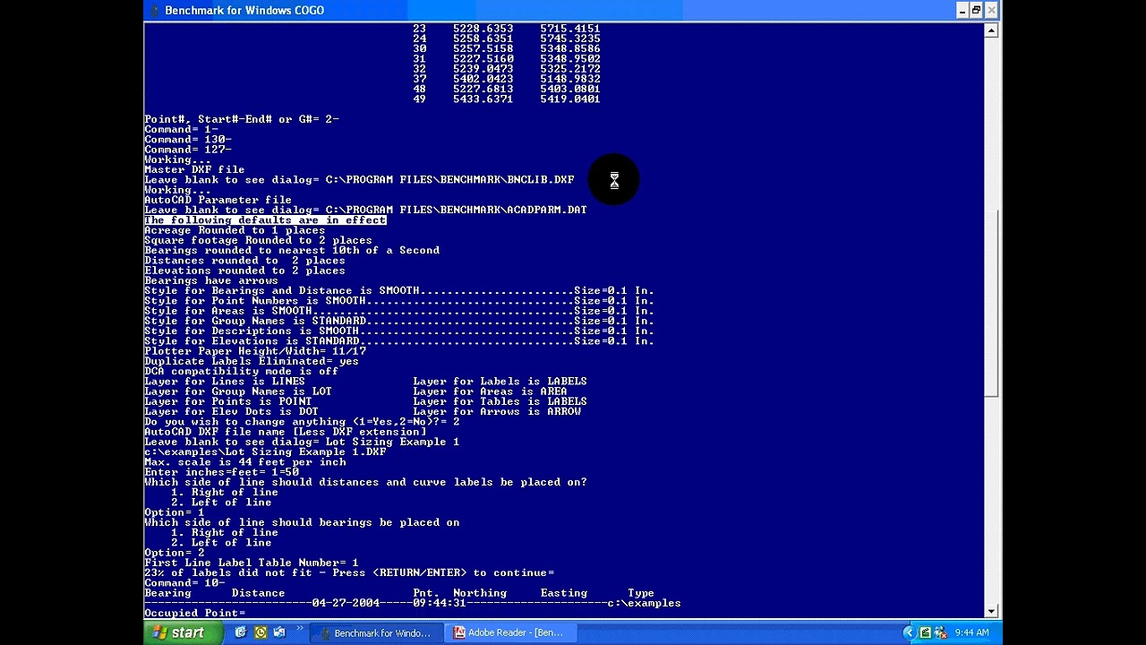Viewport: 1146px width, 645px height.
Task: Click 'c:\examples\Lot Sizing Example 1.DXF' line
Action: (x=265, y=452)
